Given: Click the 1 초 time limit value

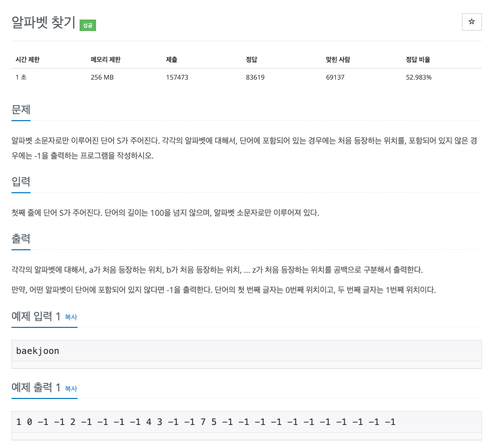Looking at the screenshot, I should [x=21, y=78].
